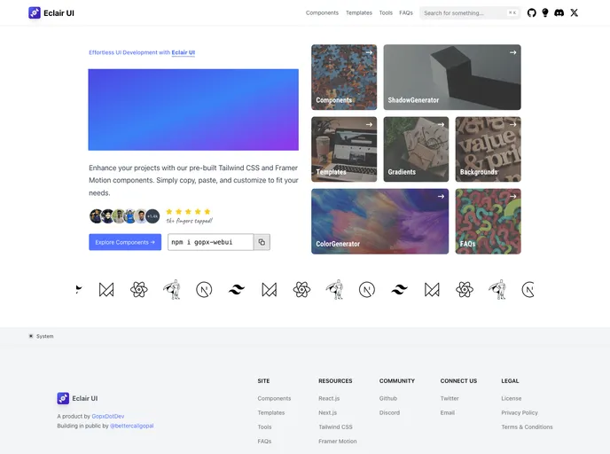The height and width of the screenshot is (454, 610).
Task: Open Components link in footer
Action: coord(274,398)
